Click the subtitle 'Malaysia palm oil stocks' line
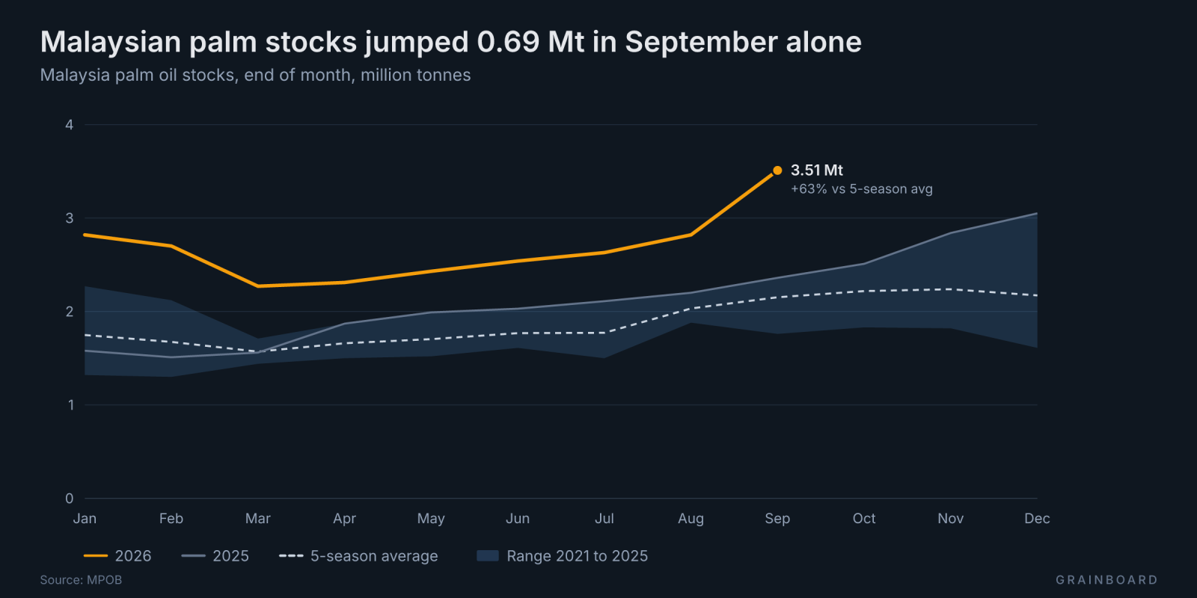The height and width of the screenshot is (598, 1197). pos(255,75)
